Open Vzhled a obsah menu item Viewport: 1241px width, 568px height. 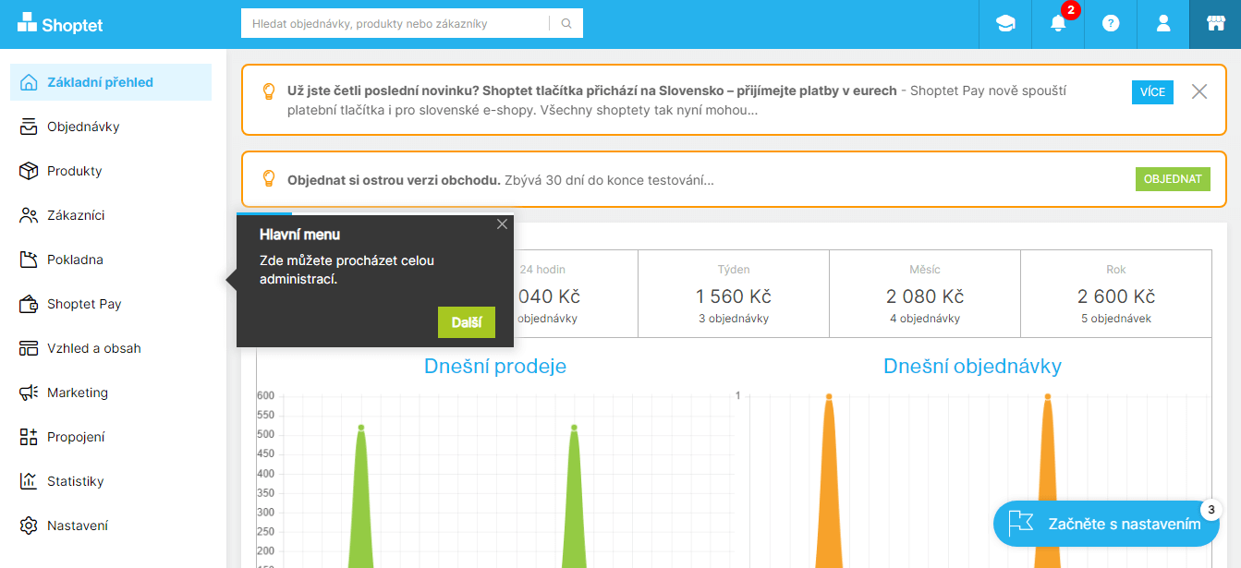pyautogui.click(x=111, y=348)
